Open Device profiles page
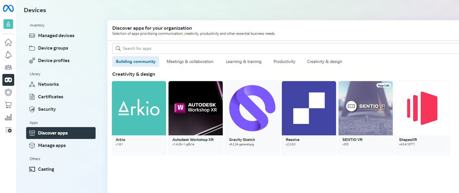 click(x=61, y=61)
